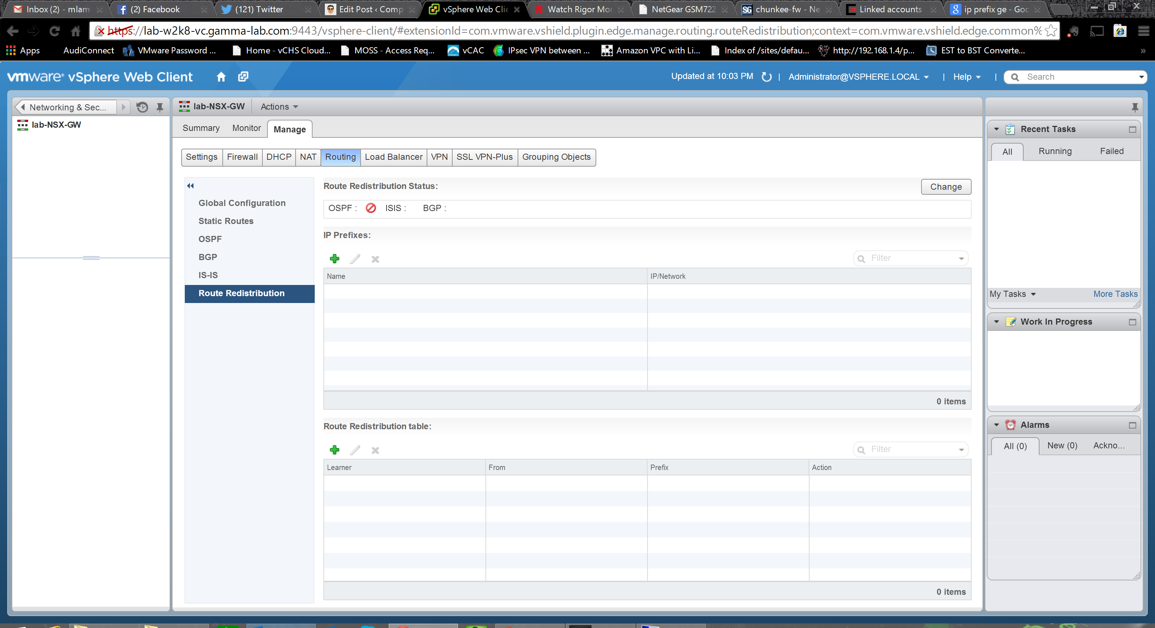Add a route redistribution table entry
This screenshot has height=628, width=1155.
click(335, 450)
